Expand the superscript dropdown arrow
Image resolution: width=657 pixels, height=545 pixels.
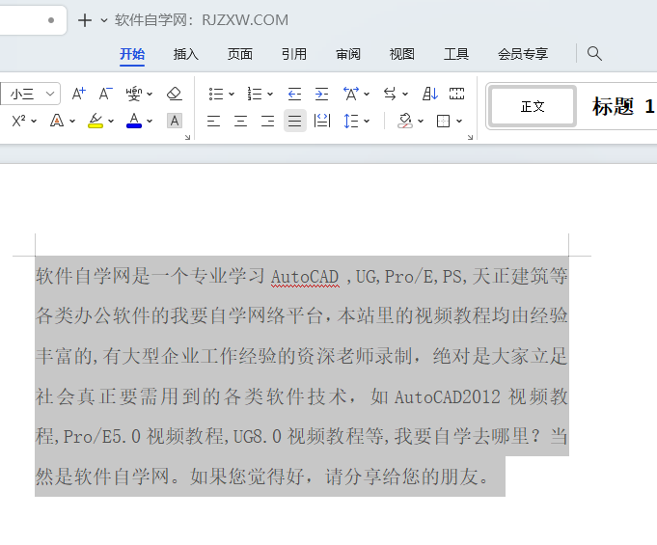pyautogui.click(x=34, y=122)
